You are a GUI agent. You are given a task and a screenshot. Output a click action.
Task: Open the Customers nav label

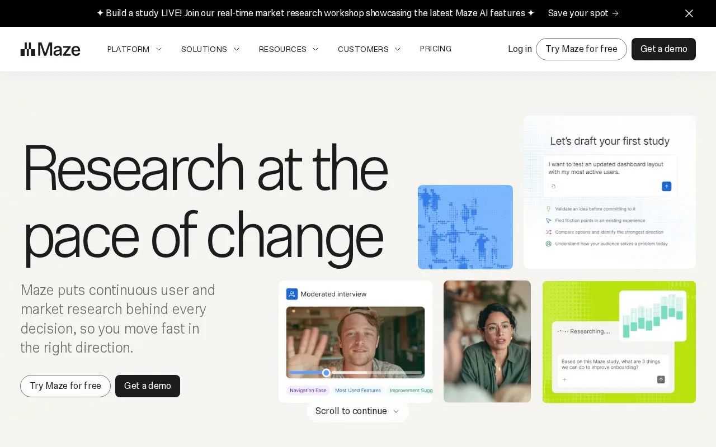tap(363, 49)
